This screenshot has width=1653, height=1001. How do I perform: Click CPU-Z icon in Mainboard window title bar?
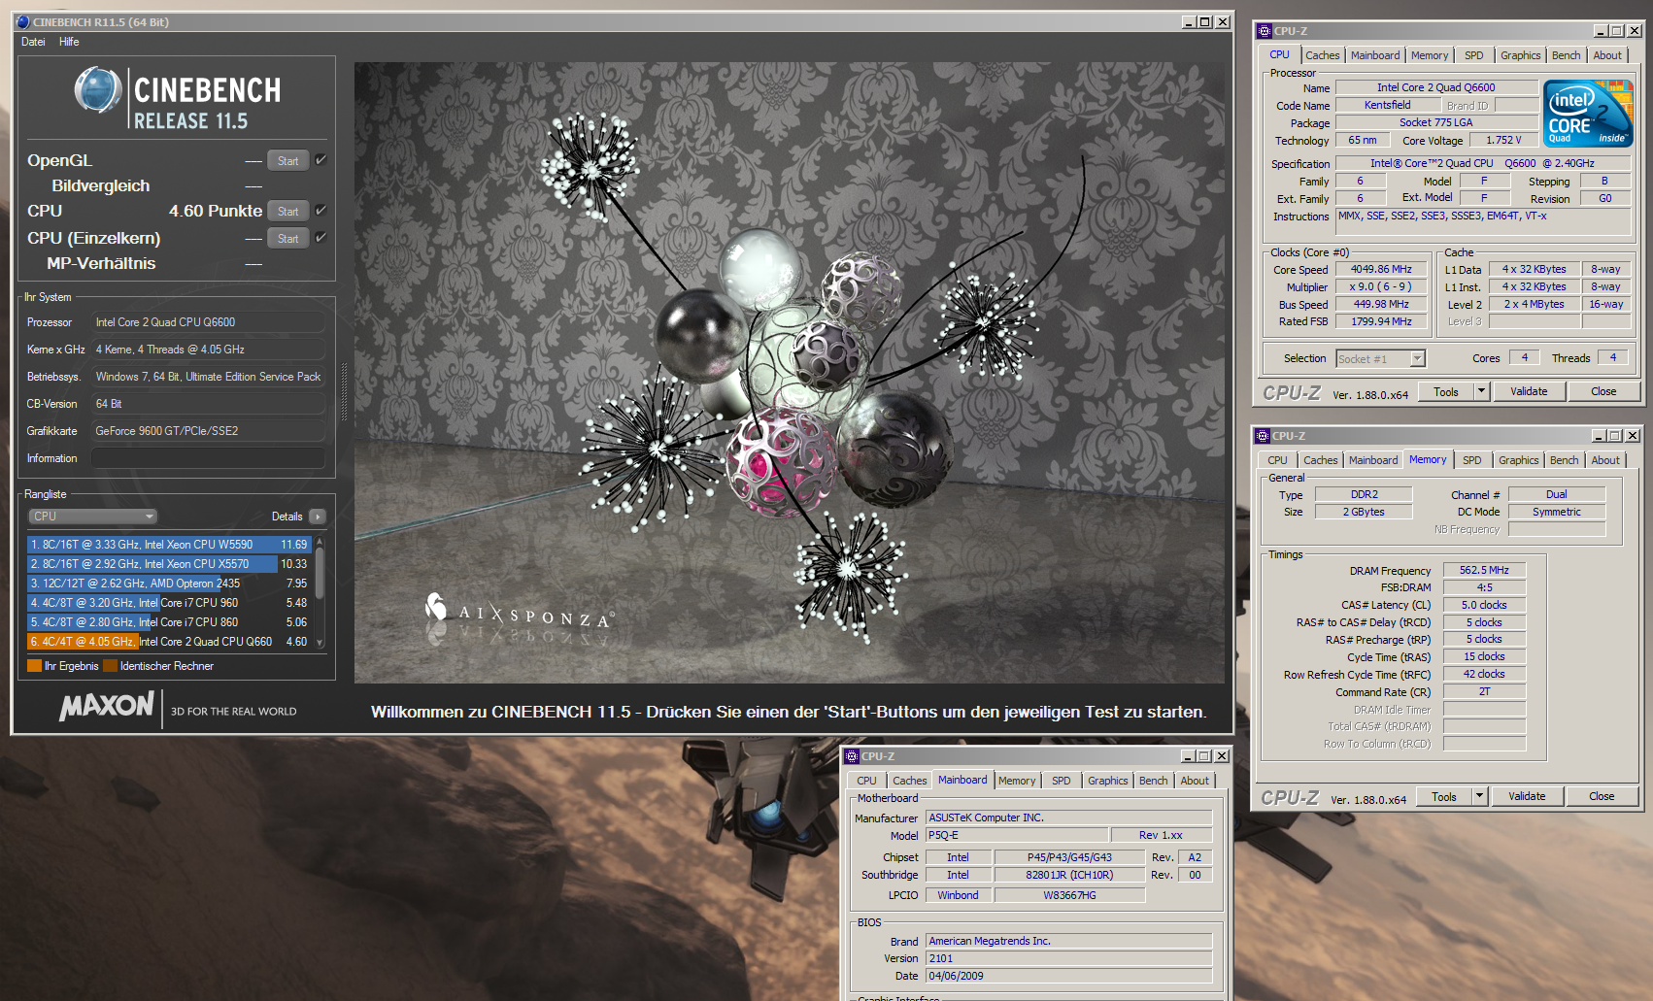(x=852, y=756)
